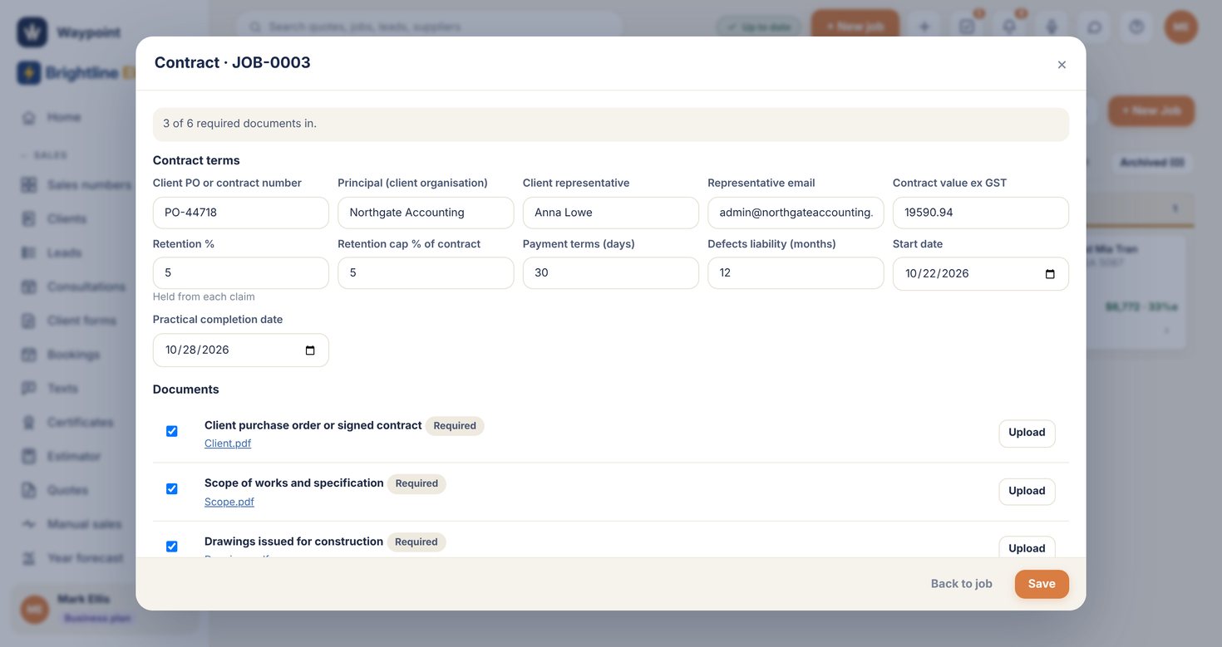Untick Client purchase order checkbox
1222x647 pixels.
pyautogui.click(x=172, y=431)
